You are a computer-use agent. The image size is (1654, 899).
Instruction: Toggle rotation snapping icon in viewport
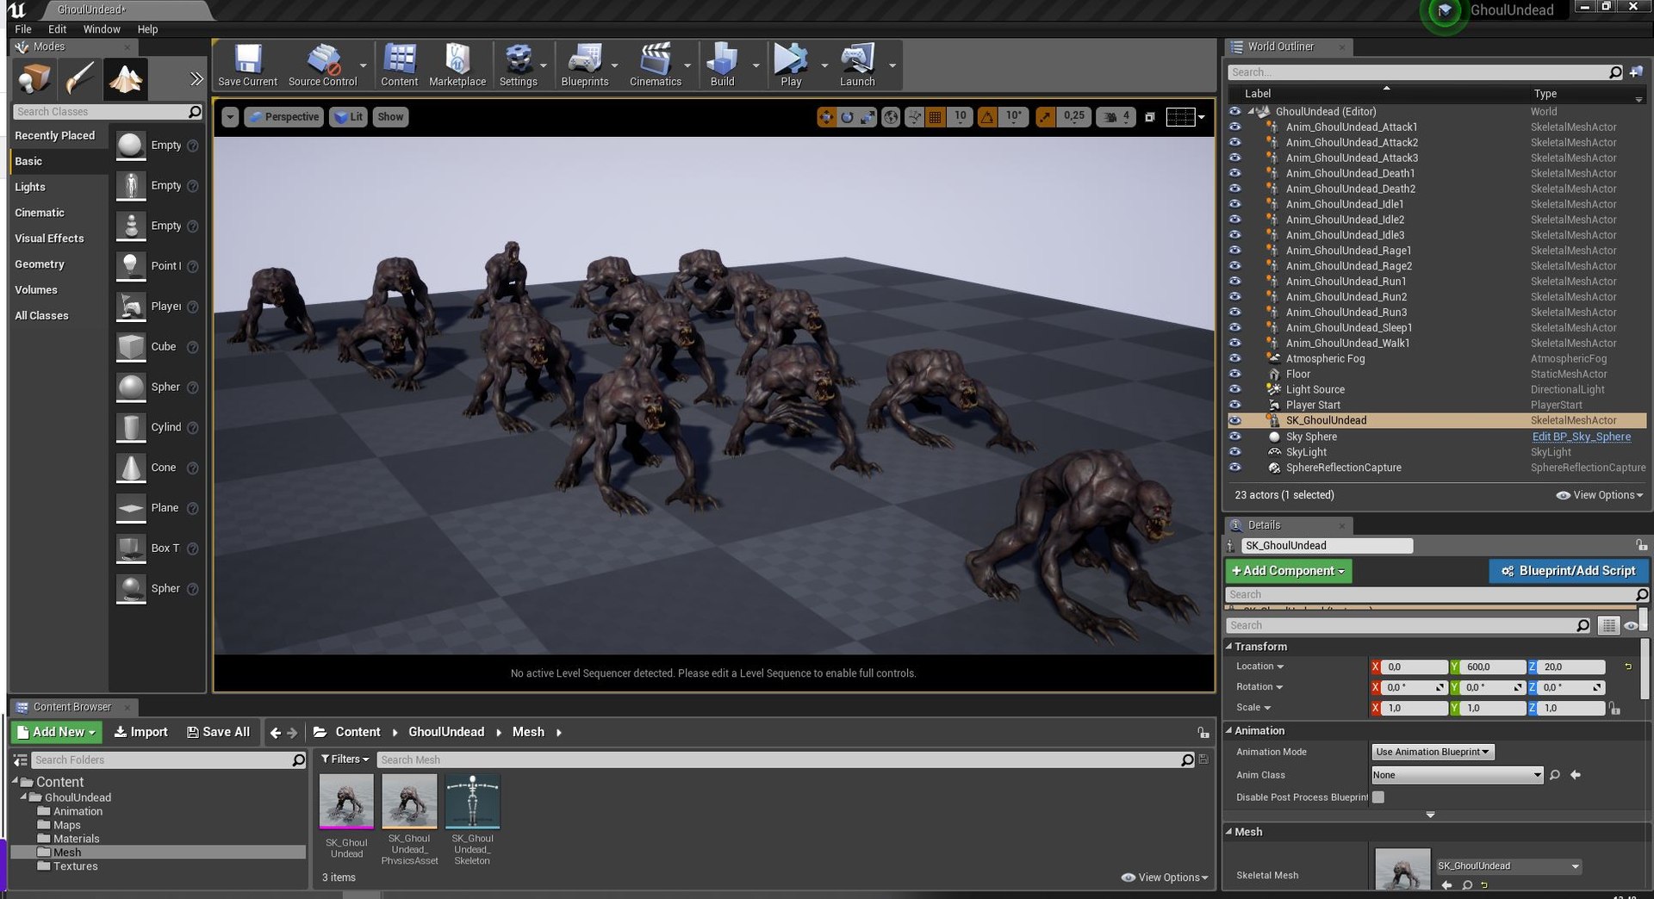(987, 117)
